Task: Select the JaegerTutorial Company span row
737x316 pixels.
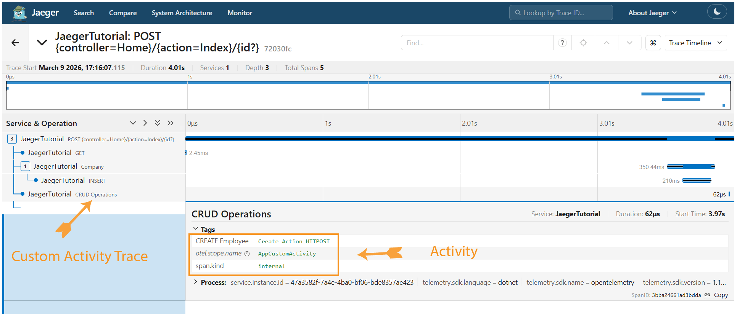Action: pos(94,166)
